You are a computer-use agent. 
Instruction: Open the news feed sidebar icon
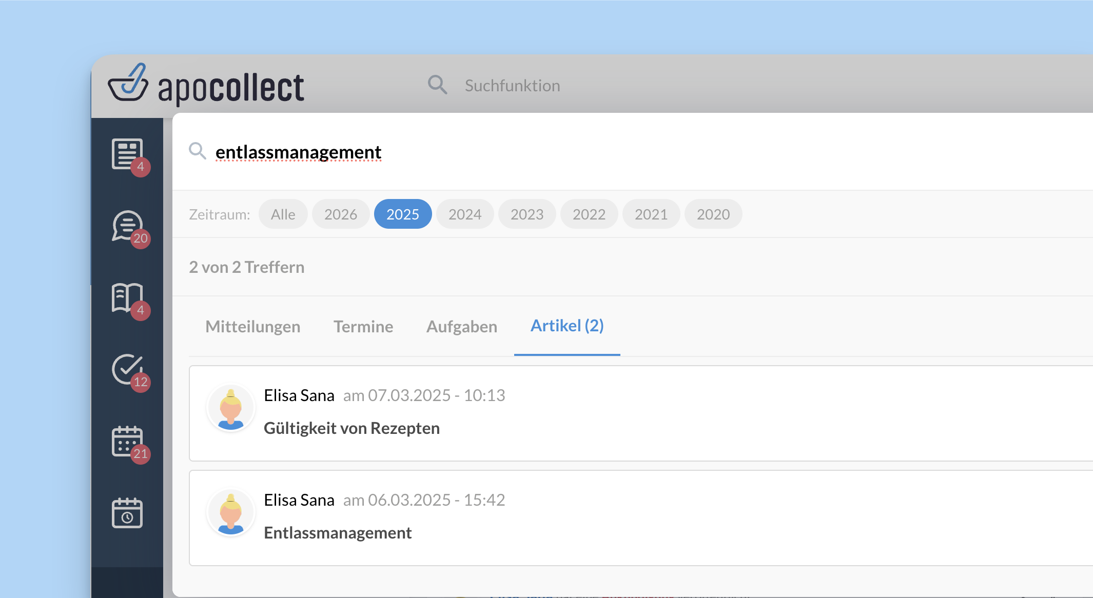click(127, 153)
